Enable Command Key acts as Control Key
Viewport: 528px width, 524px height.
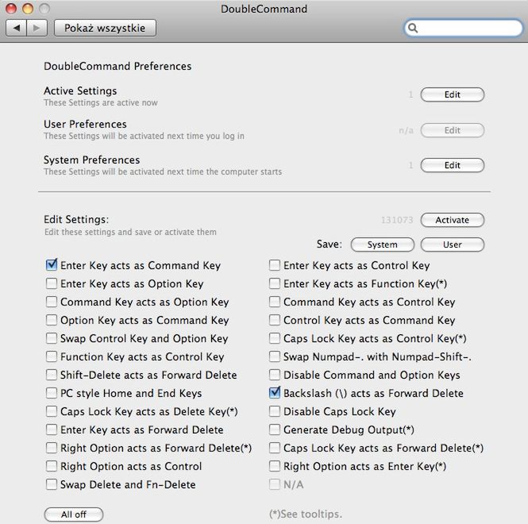(275, 302)
